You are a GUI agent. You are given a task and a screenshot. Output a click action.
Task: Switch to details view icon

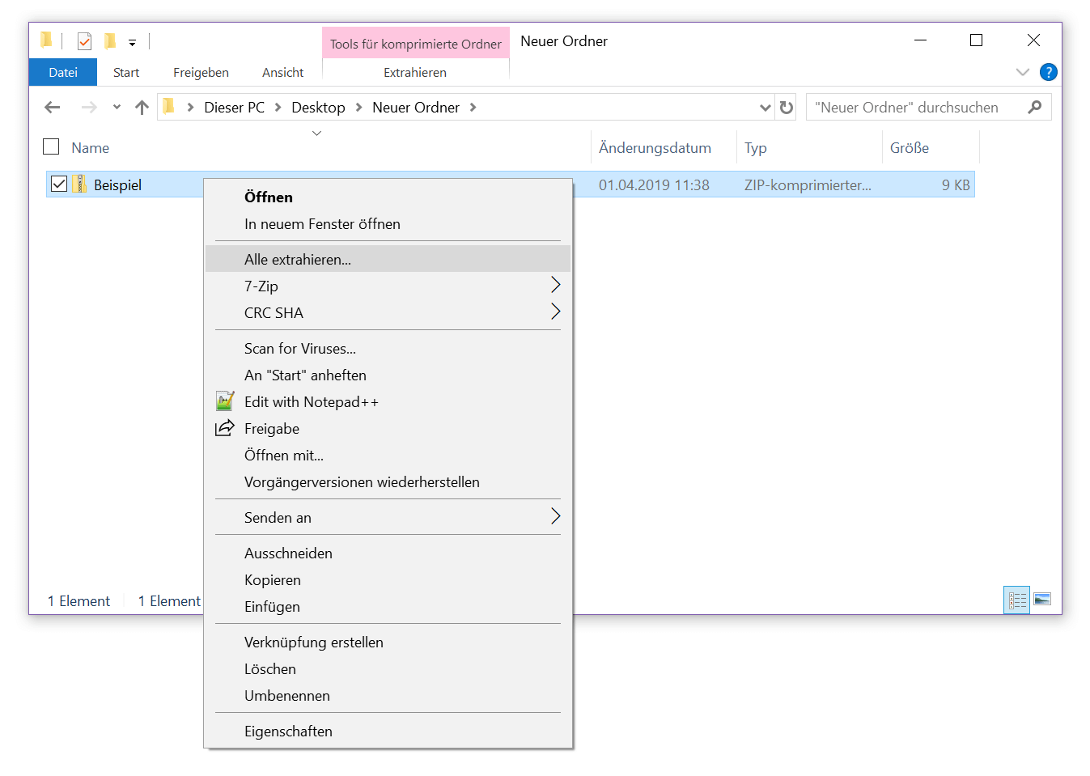1017,600
